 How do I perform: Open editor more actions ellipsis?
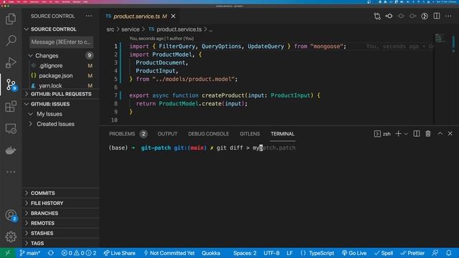[x=448, y=16]
